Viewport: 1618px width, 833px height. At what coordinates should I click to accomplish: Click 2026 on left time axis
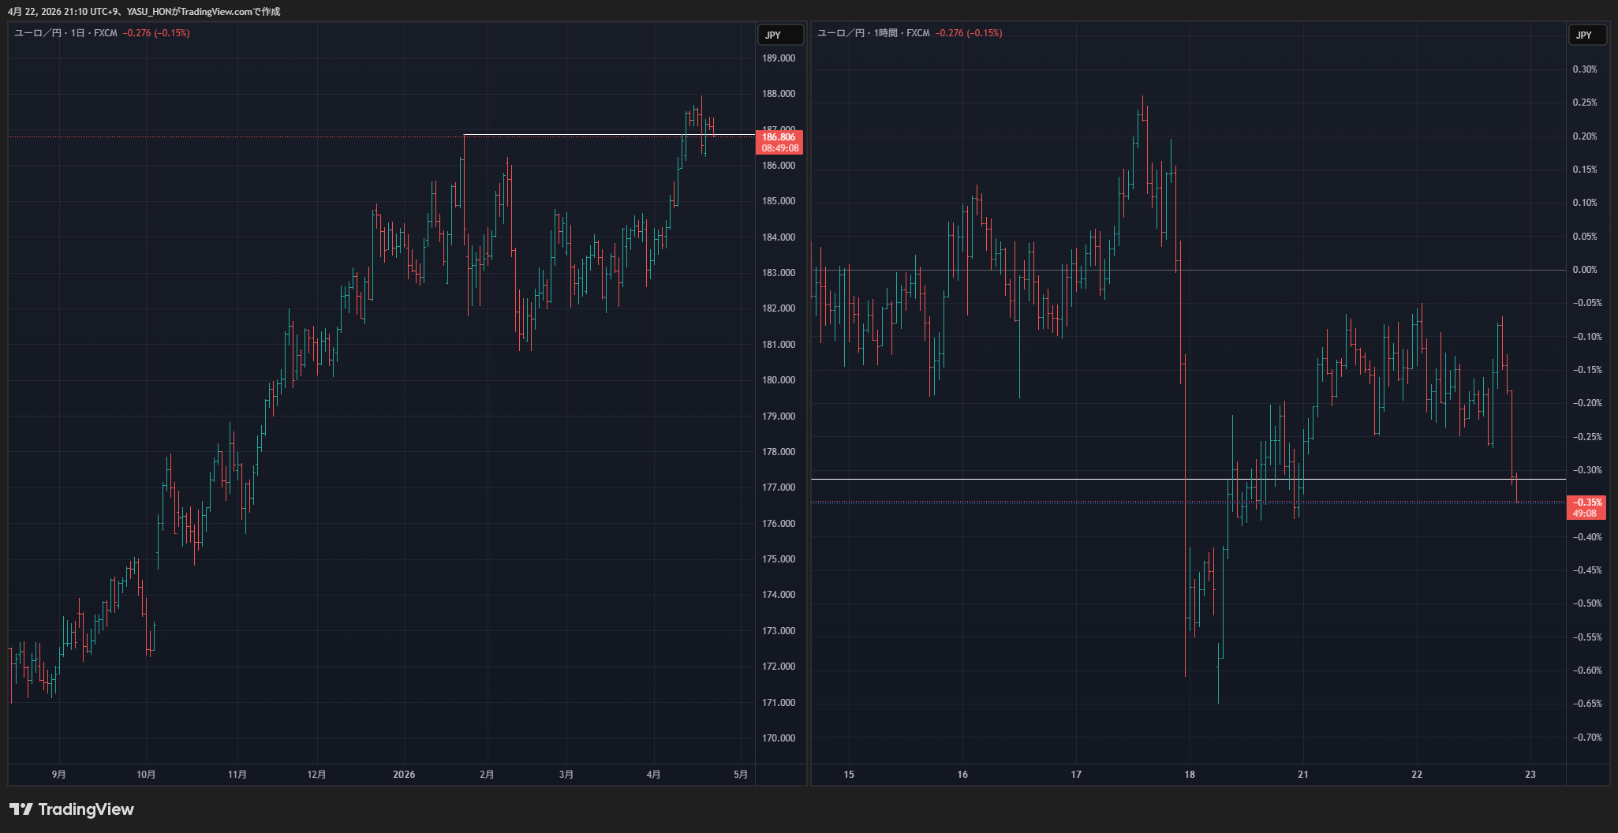[404, 775]
